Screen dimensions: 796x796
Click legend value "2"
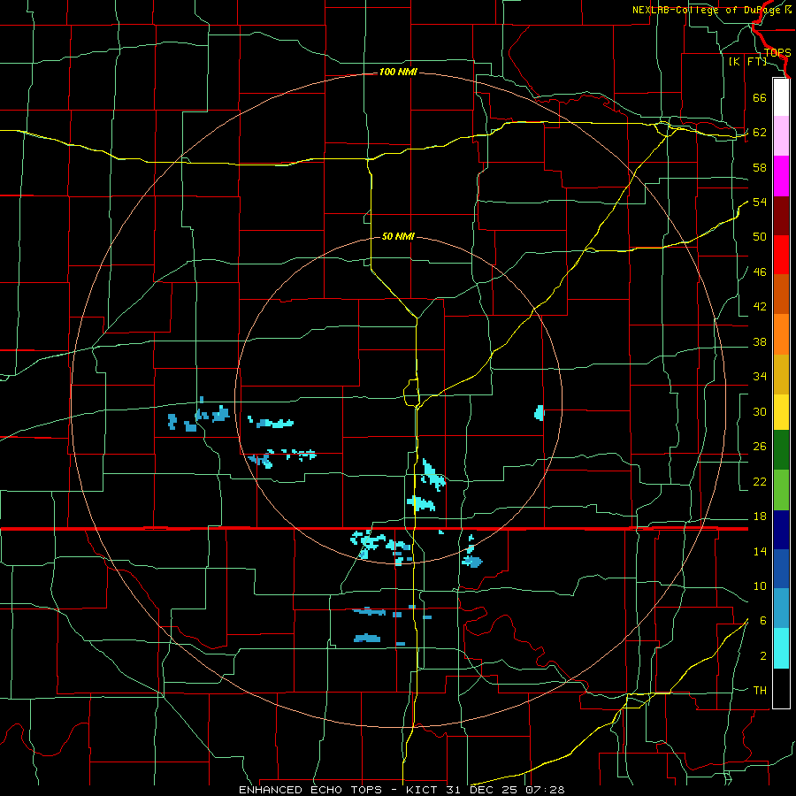point(763,656)
